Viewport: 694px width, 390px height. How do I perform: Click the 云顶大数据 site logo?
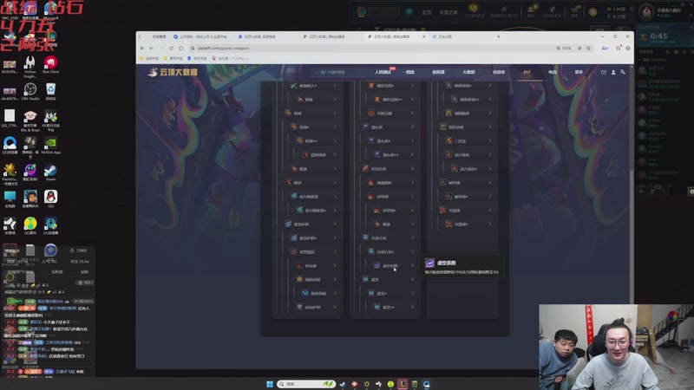pos(173,72)
